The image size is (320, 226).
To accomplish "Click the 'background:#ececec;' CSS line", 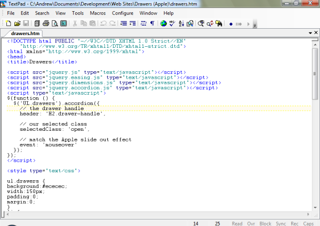I will pos(37,186).
